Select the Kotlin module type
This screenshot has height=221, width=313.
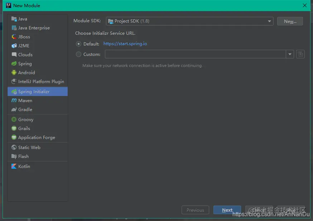38,166
